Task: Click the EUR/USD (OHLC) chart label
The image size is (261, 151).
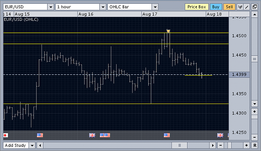Action: coord(21,20)
